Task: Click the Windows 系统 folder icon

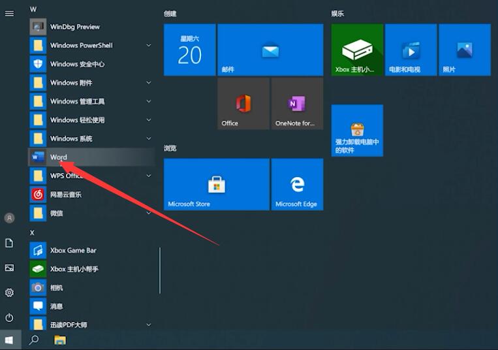Action: click(x=38, y=138)
